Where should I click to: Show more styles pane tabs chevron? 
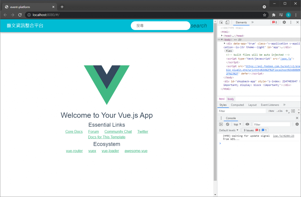(284, 105)
